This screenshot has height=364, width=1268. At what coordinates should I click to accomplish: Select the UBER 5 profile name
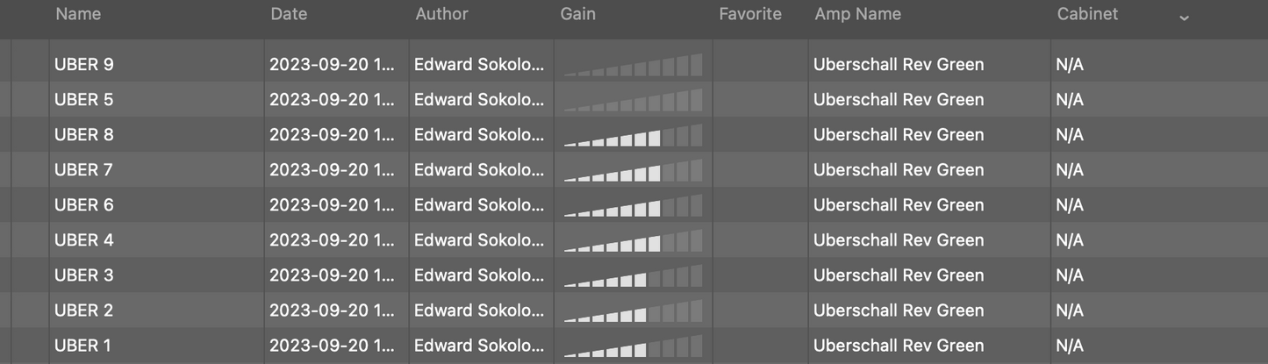(84, 100)
